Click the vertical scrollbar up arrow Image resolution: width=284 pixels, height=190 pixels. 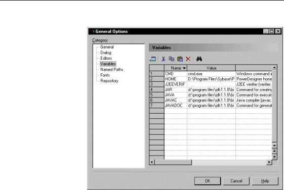point(274,68)
